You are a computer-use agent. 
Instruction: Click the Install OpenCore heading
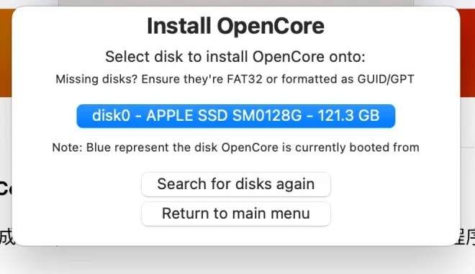(x=235, y=26)
